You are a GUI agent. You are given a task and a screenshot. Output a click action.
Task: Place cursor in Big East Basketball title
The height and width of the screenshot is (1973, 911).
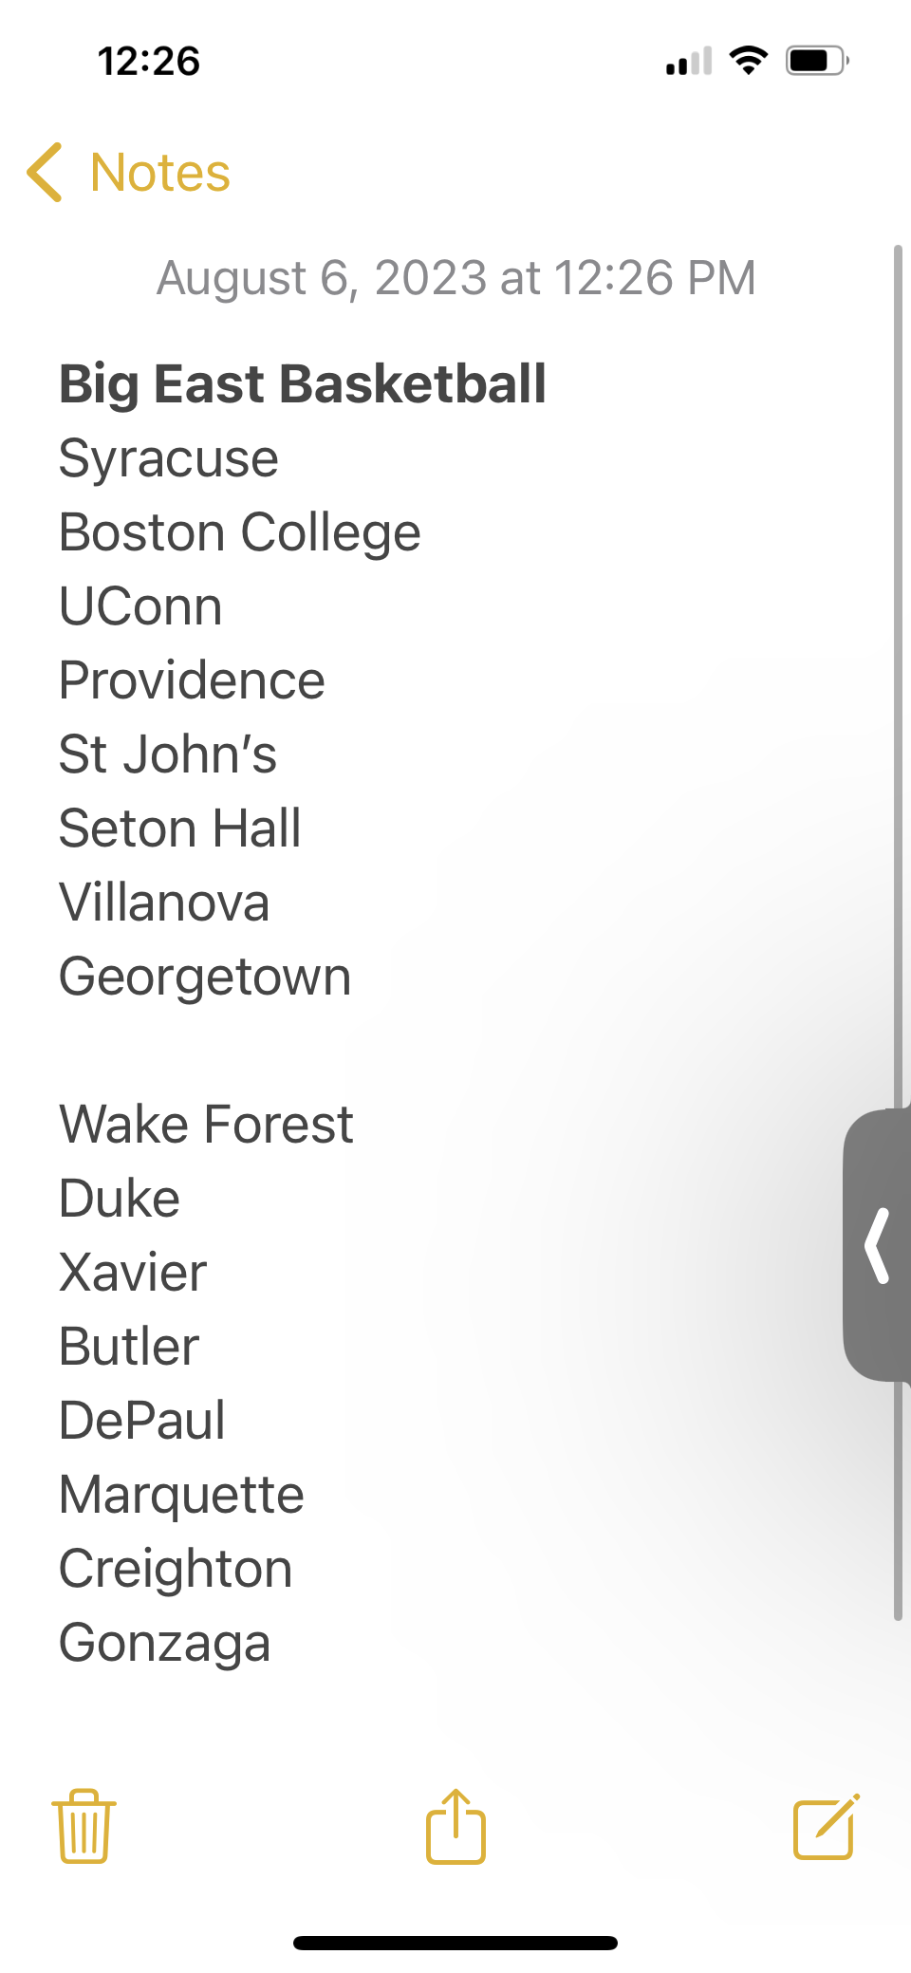click(303, 384)
